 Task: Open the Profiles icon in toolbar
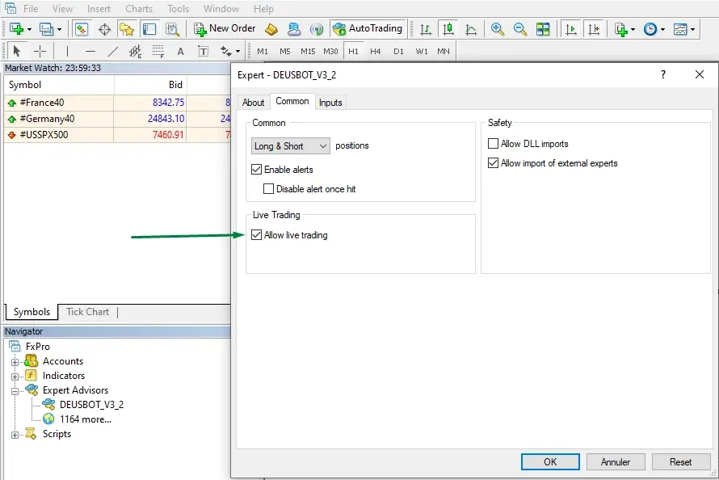tap(46, 29)
